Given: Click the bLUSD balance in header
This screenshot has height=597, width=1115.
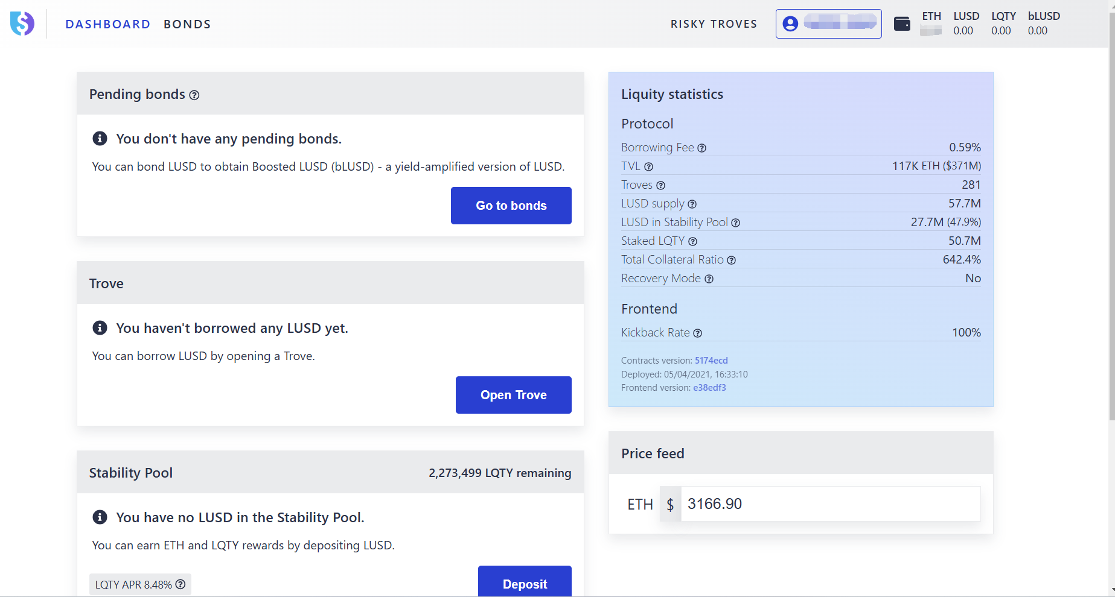Looking at the screenshot, I should pyautogui.click(x=1044, y=24).
